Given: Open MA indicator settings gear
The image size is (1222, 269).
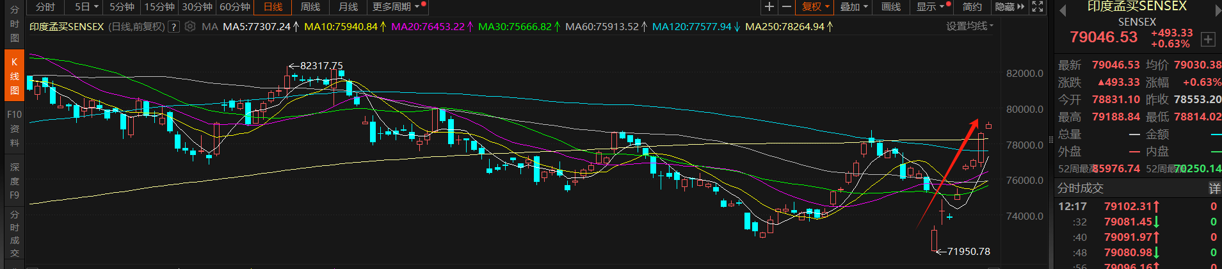Looking at the screenshot, I should coord(190,27).
